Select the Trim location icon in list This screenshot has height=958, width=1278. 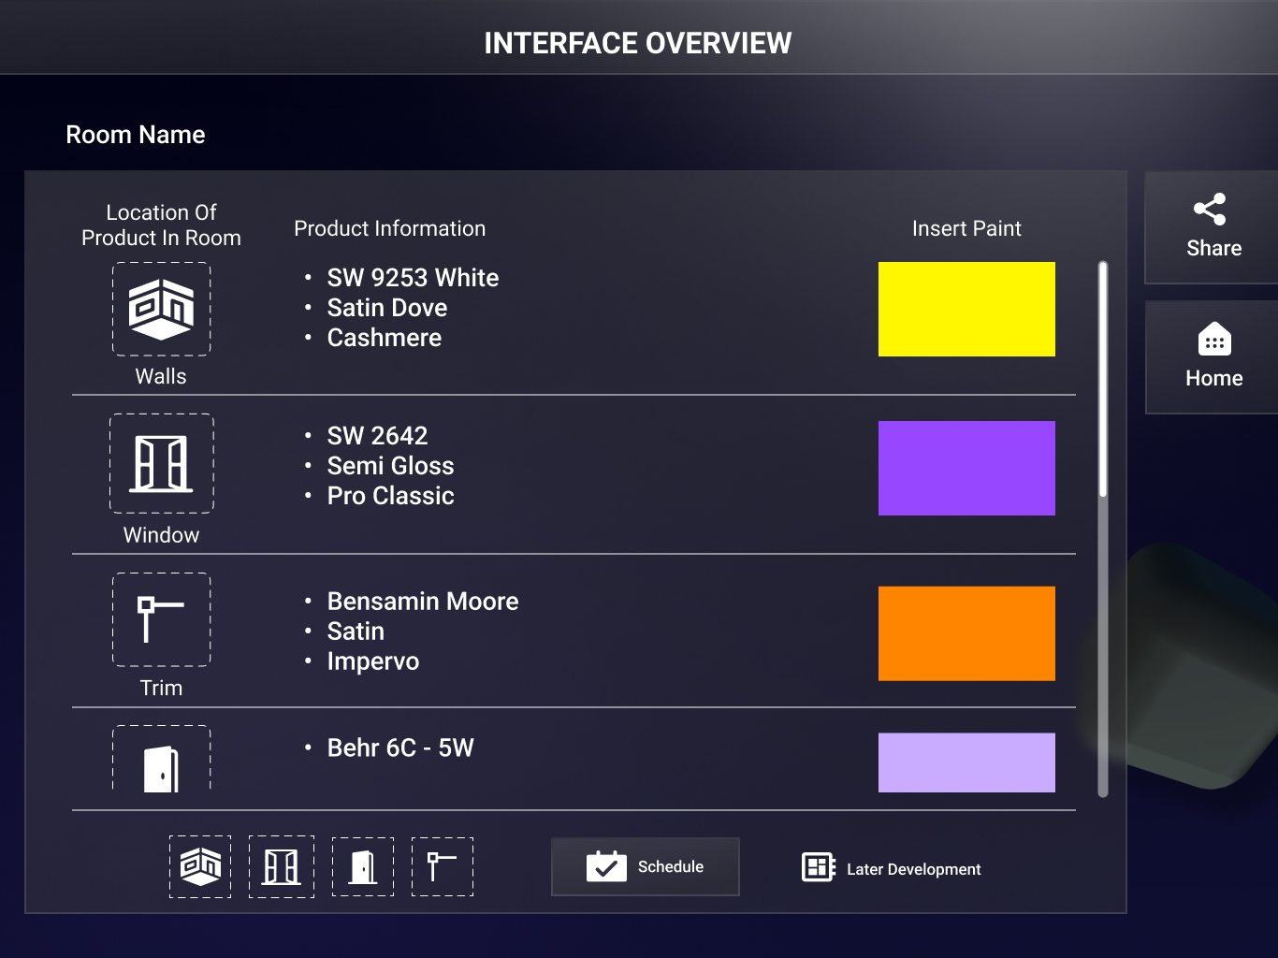pyautogui.click(x=161, y=619)
